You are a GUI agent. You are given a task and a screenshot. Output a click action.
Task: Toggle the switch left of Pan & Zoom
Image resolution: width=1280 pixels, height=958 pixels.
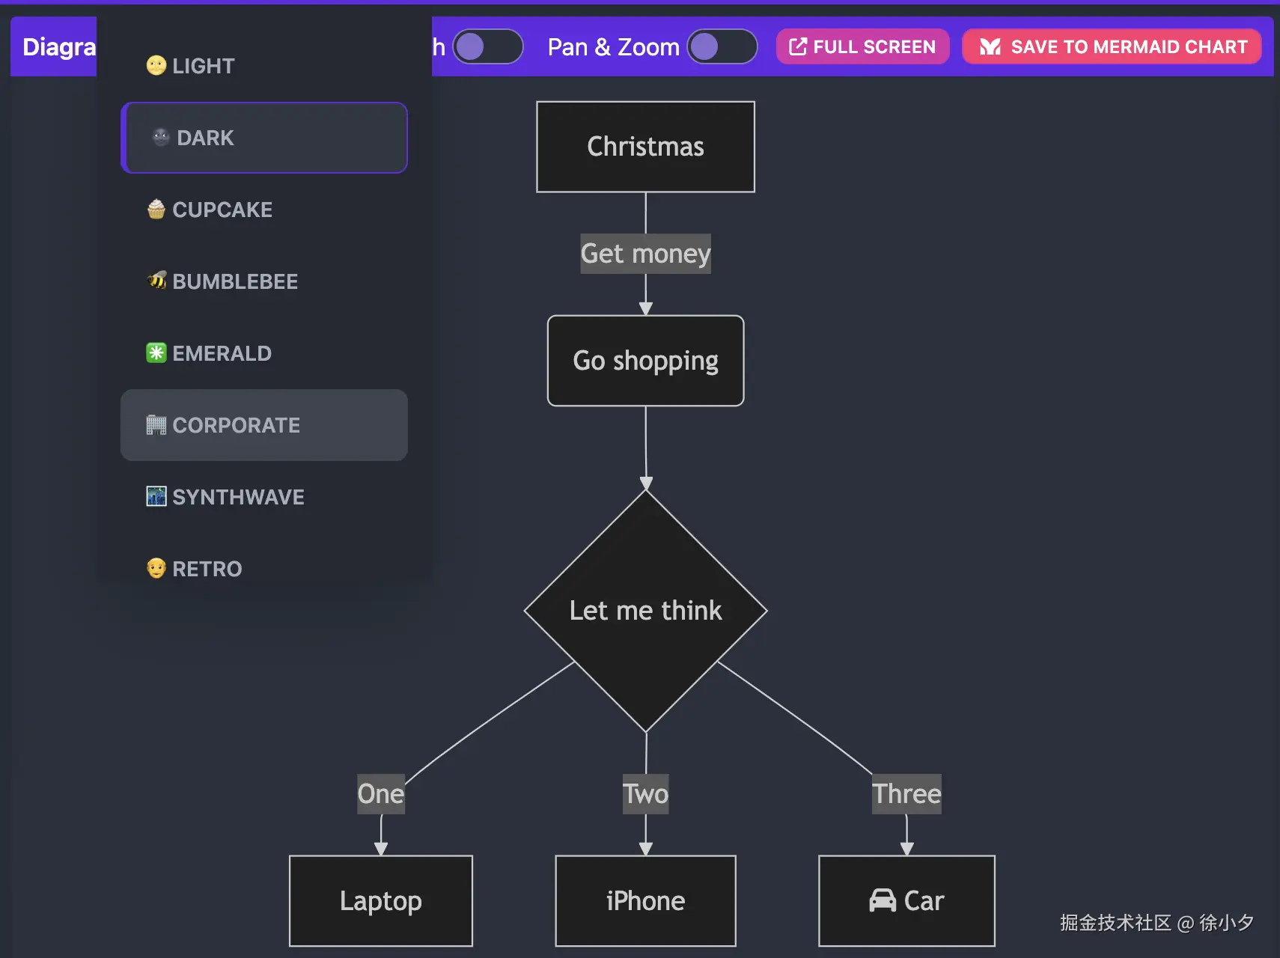487,47
